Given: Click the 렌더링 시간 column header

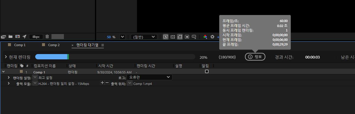Looking at the screenshot, I should (146, 66).
